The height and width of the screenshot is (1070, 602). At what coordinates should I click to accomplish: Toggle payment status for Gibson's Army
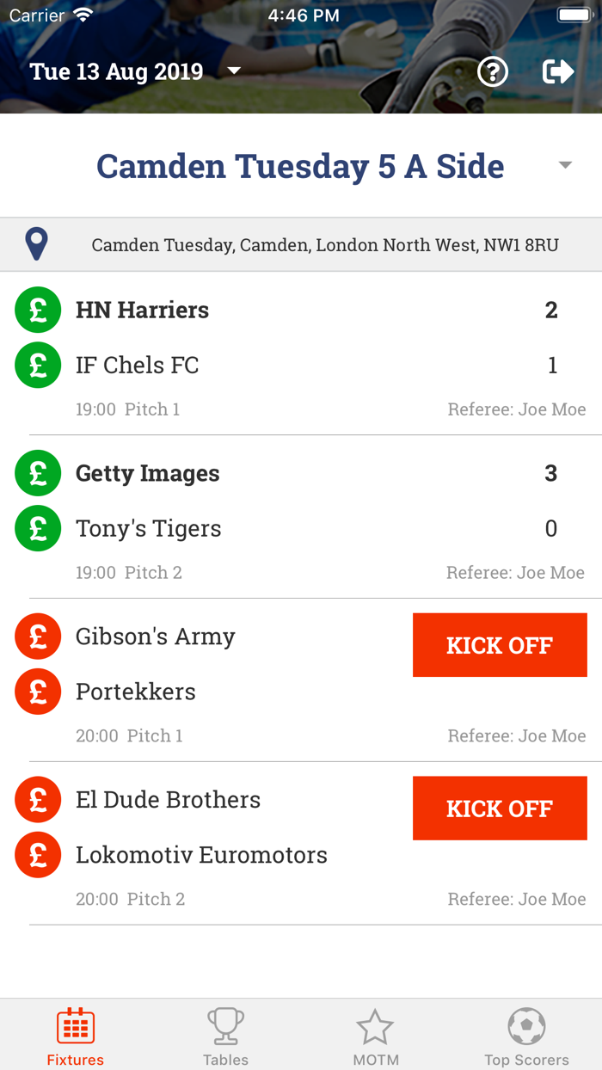[38, 636]
